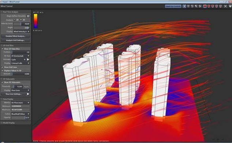Viewport: 232px width, 143px height.
Task: Click the fit-to-view icon in top toolbar
Action: tap(225, 6)
